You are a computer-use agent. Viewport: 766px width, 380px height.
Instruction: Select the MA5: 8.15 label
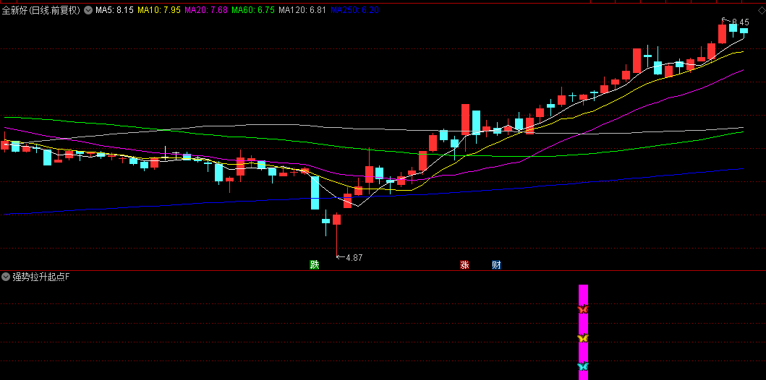pyautogui.click(x=115, y=10)
